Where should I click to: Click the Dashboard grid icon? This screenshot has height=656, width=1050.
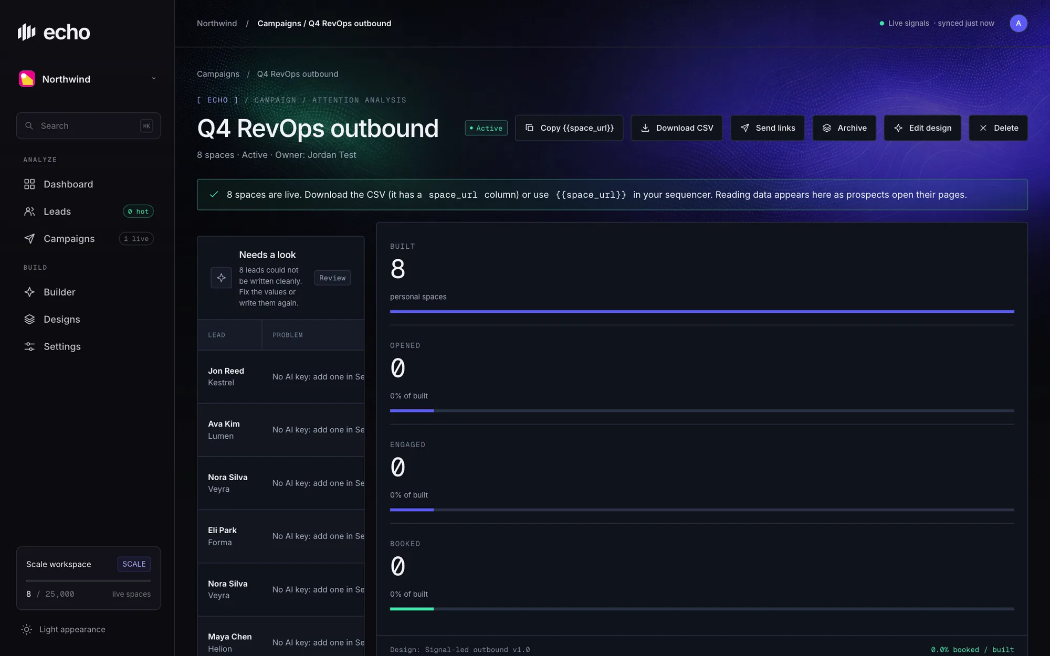[29, 184]
